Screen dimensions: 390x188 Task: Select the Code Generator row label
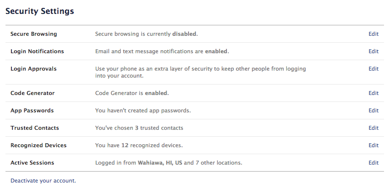coord(32,93)
